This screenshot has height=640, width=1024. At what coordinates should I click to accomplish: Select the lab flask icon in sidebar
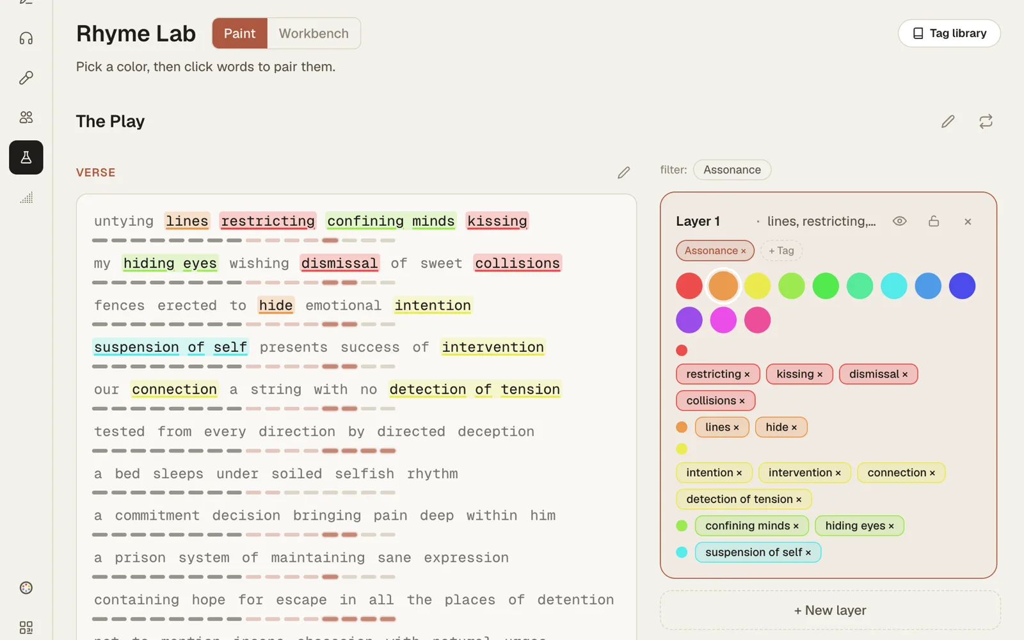click(x=26, y=157)
